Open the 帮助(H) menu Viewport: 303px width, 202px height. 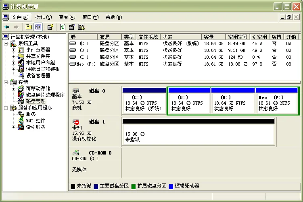pyautogui.click(x=114, y=17)
